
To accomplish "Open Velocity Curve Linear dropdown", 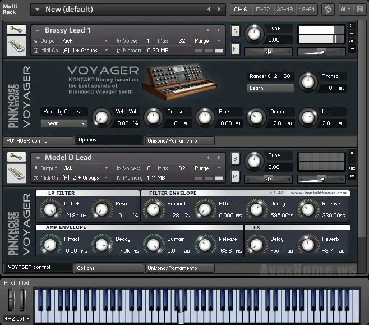I will (64, 123).
